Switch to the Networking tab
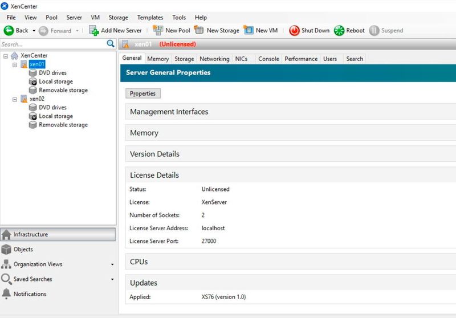Image resolution: width=456 pixels, height=318 pixels. (x=214, y=59)
